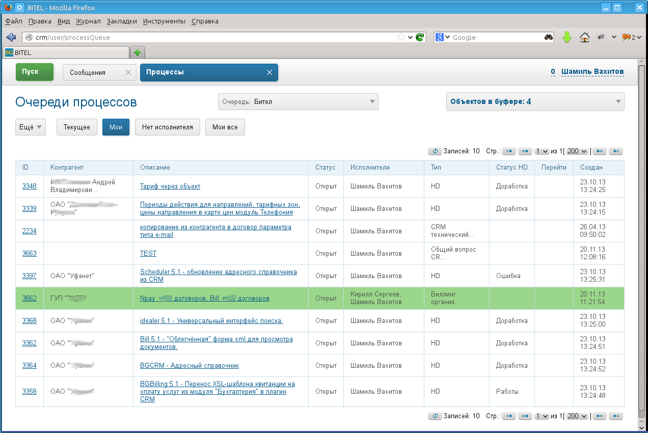Jump to last page in top pager
Viewport: 648px width, 433px height.
click(616, 151)
